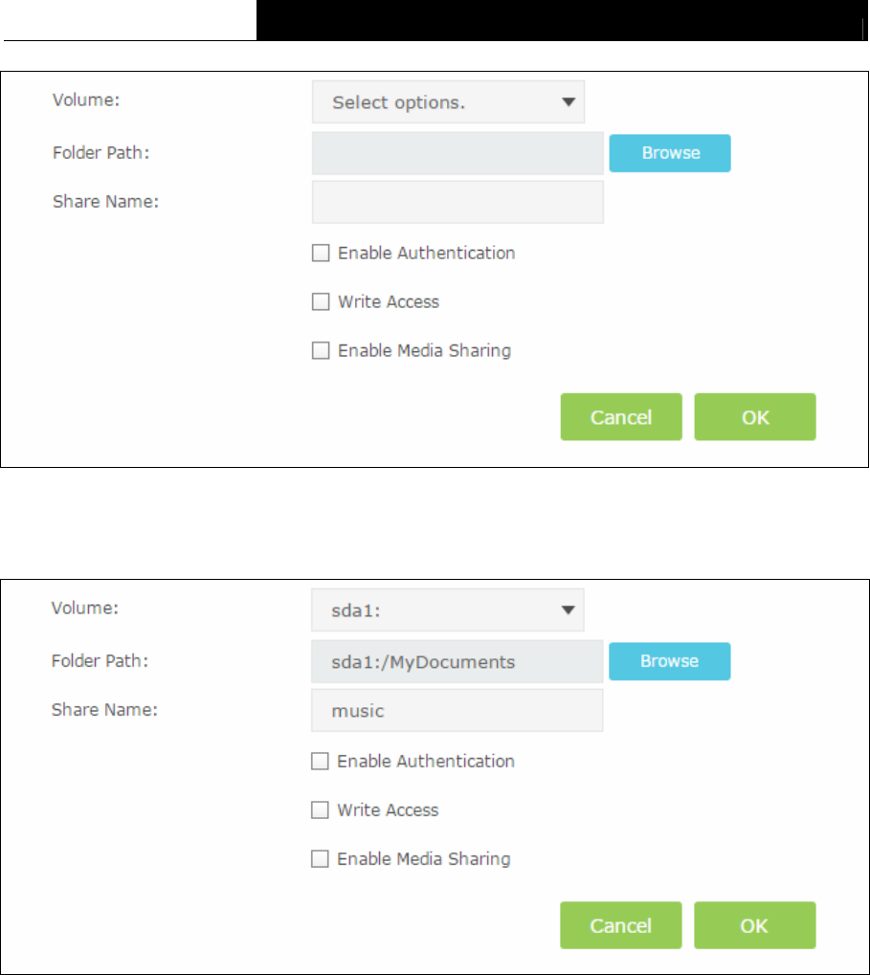This screenshot has height=975, width=870.
Task: Click Browse next to the empty Folder Path
Action: point(670,153)
